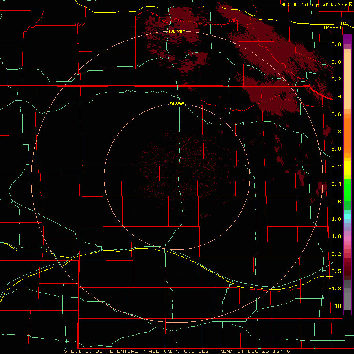Click the 8.2 scale value
Viewport: 354px width, 354px height.
coord(336,79)
